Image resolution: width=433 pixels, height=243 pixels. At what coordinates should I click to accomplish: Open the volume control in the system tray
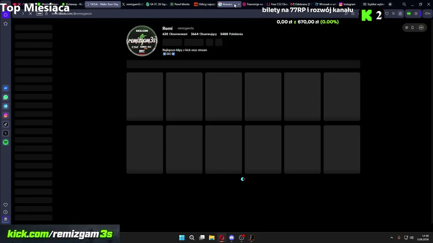click(412, 238)
